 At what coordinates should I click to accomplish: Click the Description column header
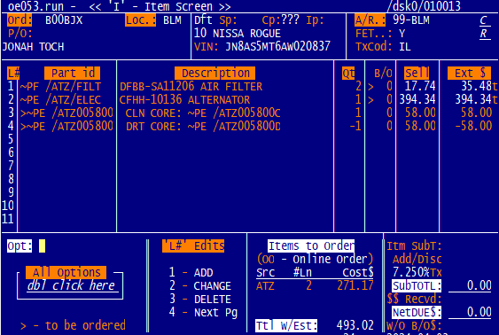click(214, 74)
